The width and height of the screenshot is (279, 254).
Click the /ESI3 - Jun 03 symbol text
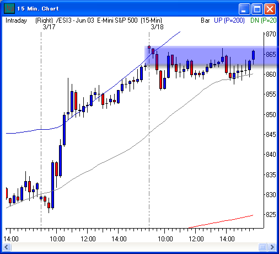(x=75, y=20)
